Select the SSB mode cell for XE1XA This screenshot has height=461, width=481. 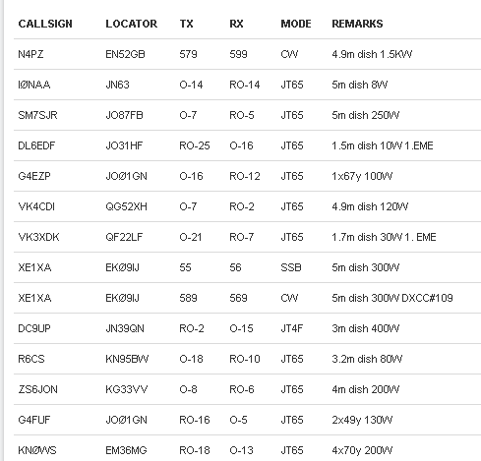coord(291,267)
